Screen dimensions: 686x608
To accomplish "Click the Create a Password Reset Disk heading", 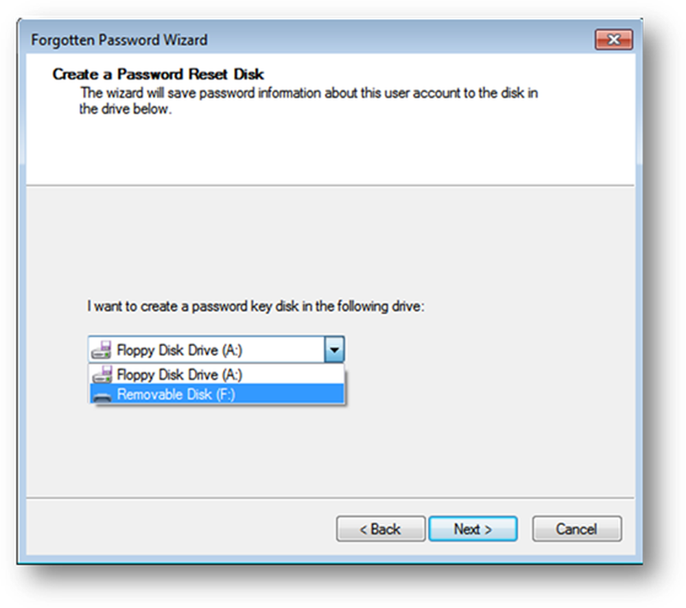I will click(x=158, y=74).
